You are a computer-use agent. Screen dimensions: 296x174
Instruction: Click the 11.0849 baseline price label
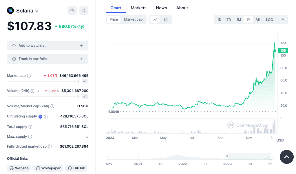pos(113,112)
